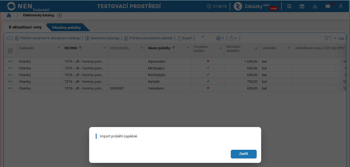Image resolution: width=350 pixels, height=167 pixels.
Task: Open the row actions menu for Venlafaxin
Action: pyautogui.click(x=10, y=88)
